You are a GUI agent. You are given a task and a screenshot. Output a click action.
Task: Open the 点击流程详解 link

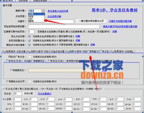(54, 16)
